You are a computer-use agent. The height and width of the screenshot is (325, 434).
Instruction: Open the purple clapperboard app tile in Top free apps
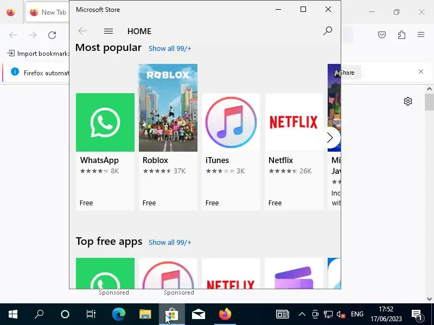click(x=294, y=274)
